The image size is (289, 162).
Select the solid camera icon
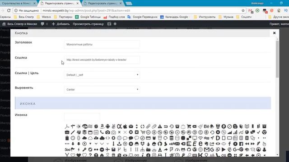pyautogui.click(x=107, y=132)
